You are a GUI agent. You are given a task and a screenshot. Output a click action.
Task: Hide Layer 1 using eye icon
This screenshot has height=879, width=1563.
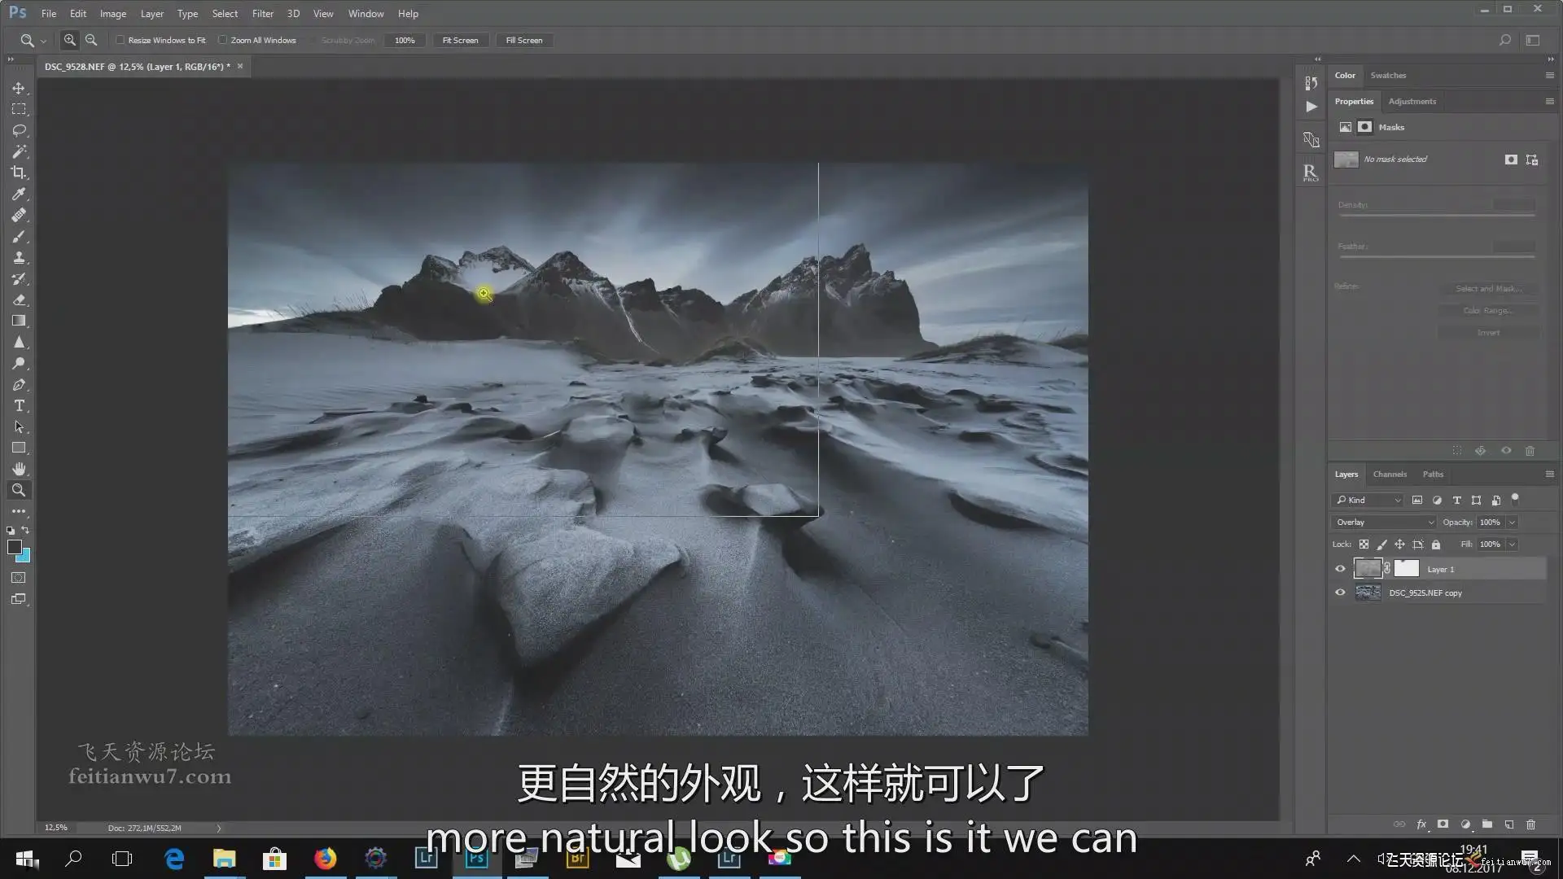click(x=1340, y=569)
